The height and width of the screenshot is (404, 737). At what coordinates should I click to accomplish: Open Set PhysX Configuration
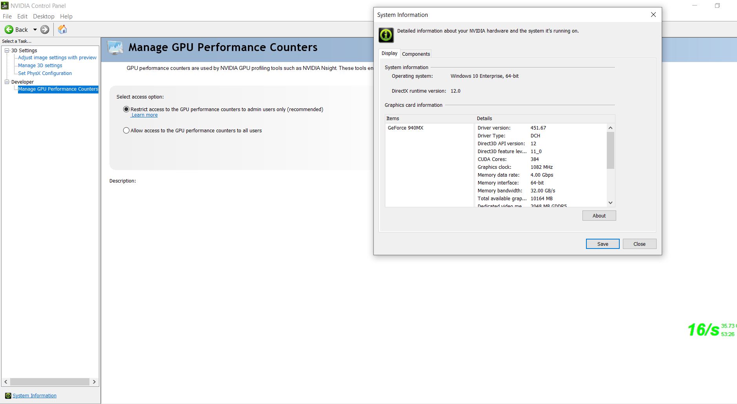click(x=45, y=73)
